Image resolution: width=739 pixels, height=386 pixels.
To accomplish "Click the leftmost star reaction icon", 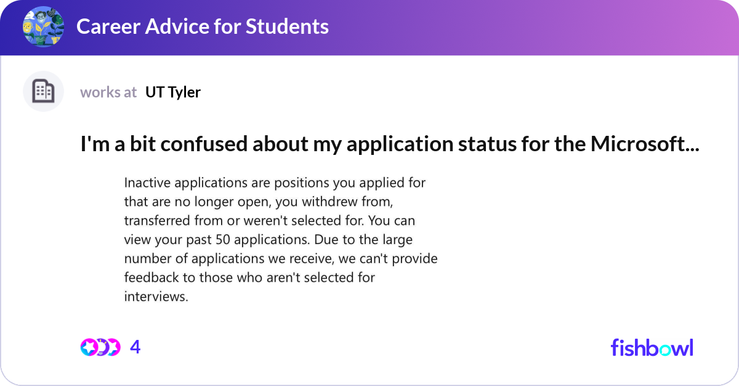I will point(88,347).
